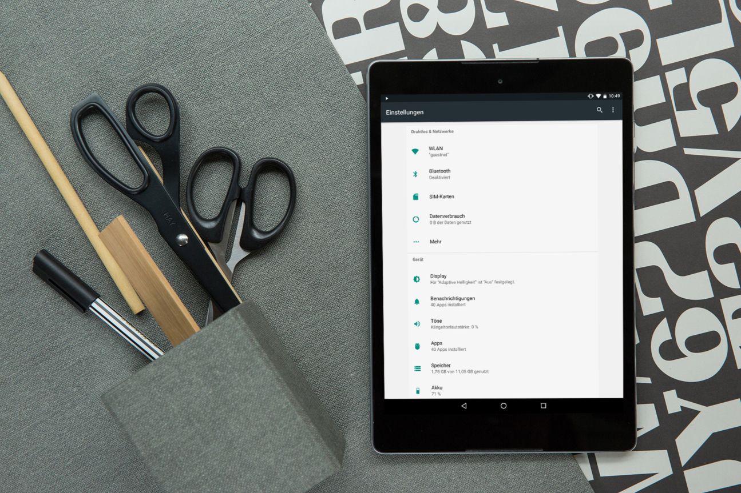Tap the Gerät section header

click(x=418, y=260)
